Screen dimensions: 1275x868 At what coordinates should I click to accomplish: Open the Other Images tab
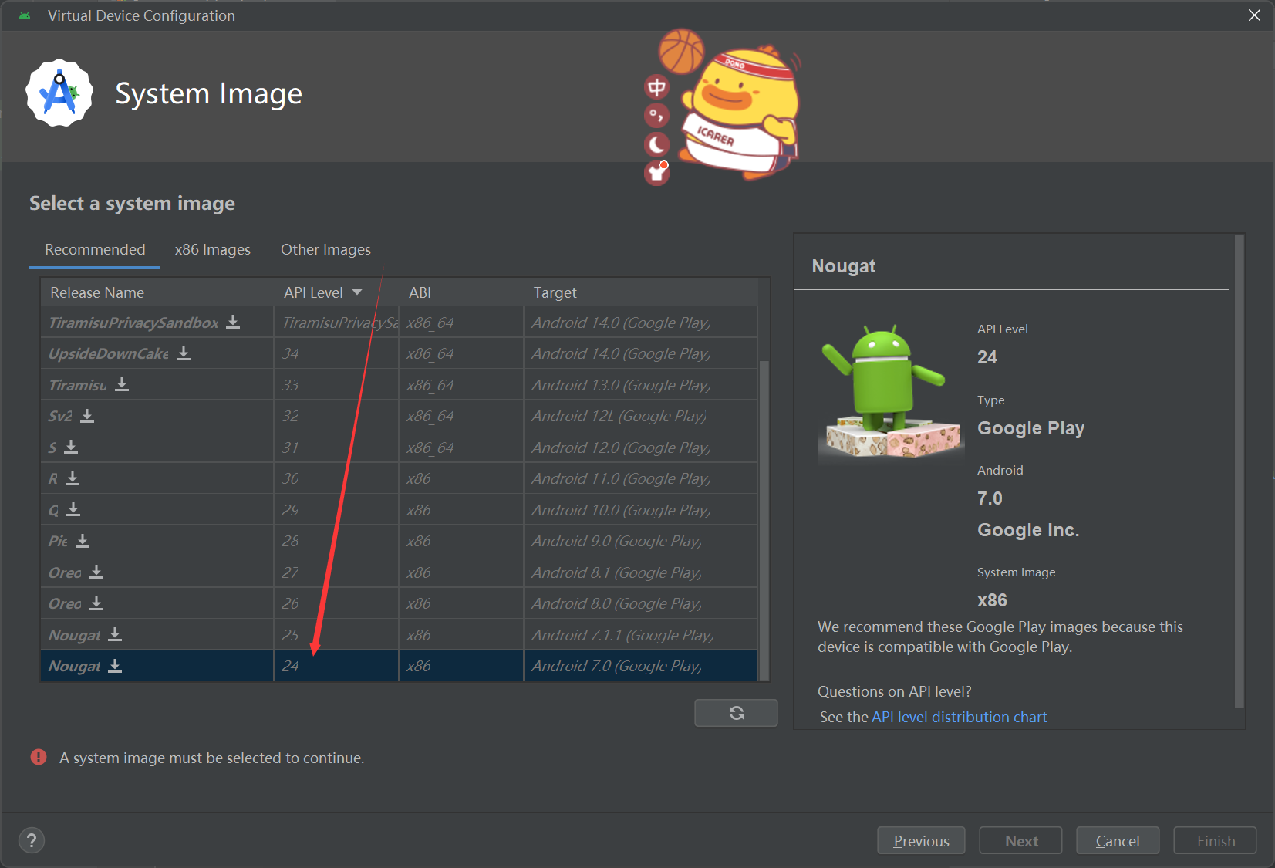(x=325, y=249)
